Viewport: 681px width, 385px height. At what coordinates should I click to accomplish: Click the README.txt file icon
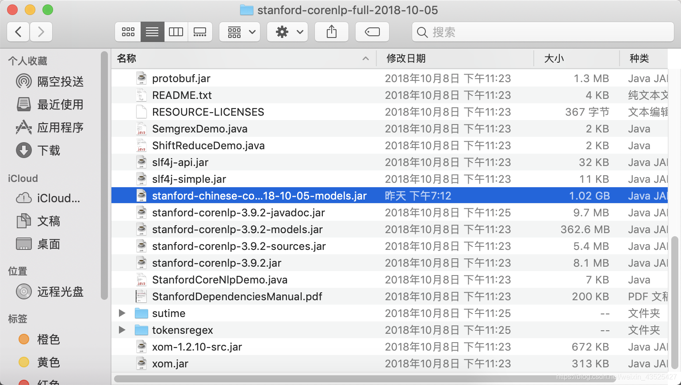[142, 95]
